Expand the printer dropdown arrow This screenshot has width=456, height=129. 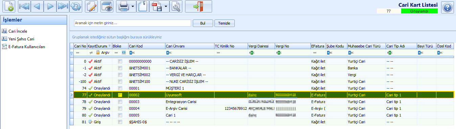coord(133,6)
